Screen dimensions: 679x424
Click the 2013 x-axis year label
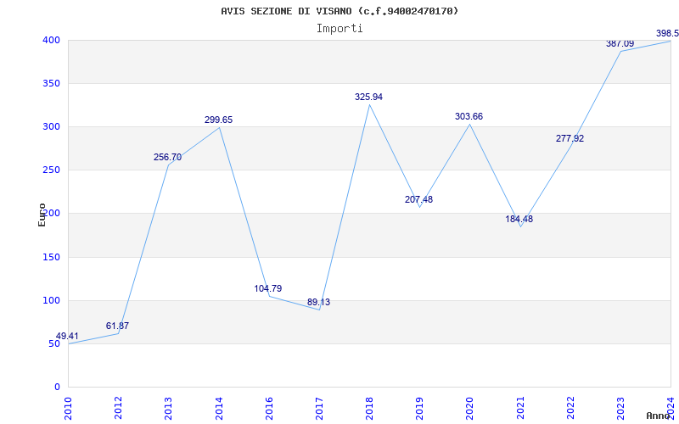[x=168, y=408]
